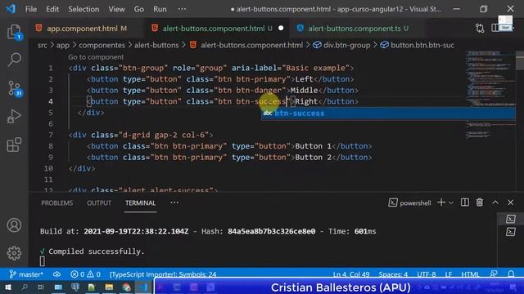The image size is (524, 294).
Task: Change indentation via Spaces: 4
Action: (x=393, y=274)
